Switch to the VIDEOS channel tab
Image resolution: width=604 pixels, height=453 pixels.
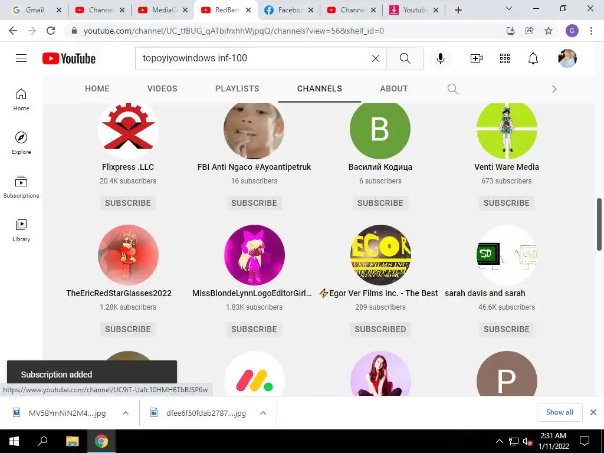point(162,88)
